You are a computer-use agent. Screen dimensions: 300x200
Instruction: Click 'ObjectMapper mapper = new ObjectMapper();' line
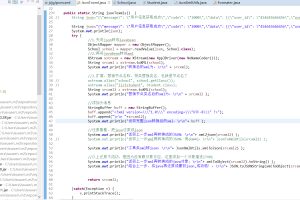(x=129, y=44)
